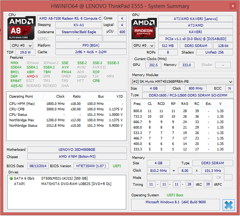Click the ECC value N
This screenshot has height=216, width=240.
(x=229, y=89)
